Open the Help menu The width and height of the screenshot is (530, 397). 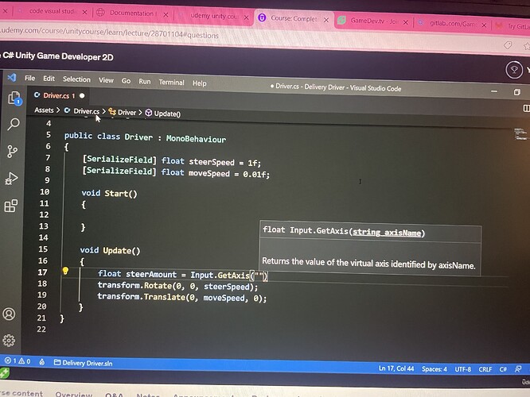(199, 83)
